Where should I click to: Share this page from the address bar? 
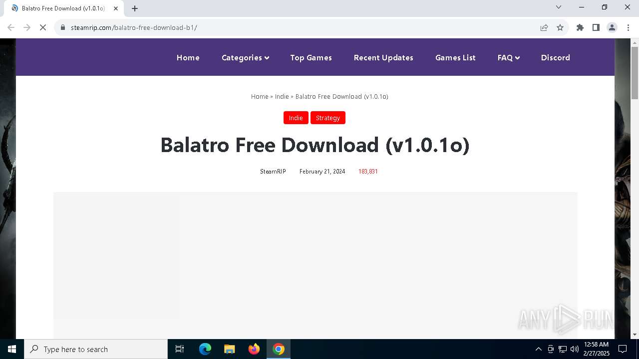(544, 27)
